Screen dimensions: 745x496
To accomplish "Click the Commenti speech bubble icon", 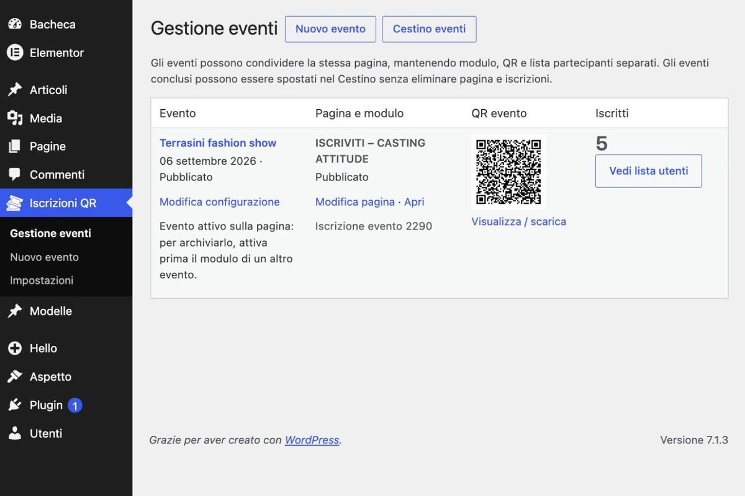I will [15, 175].
